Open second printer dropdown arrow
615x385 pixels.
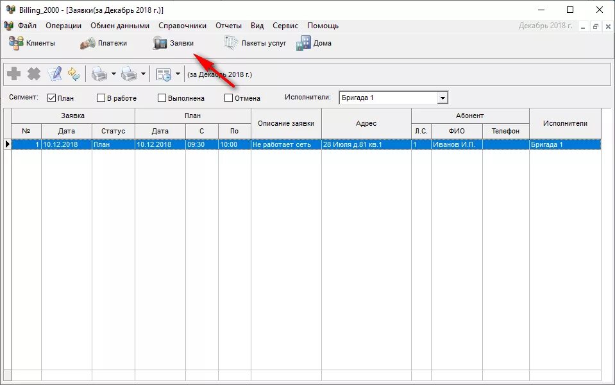coord(143,74)
